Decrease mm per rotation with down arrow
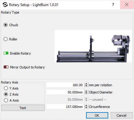Viewport: 134px width, 120px height. coord(86,86)
